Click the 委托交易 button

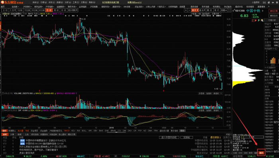click(274, 11)
